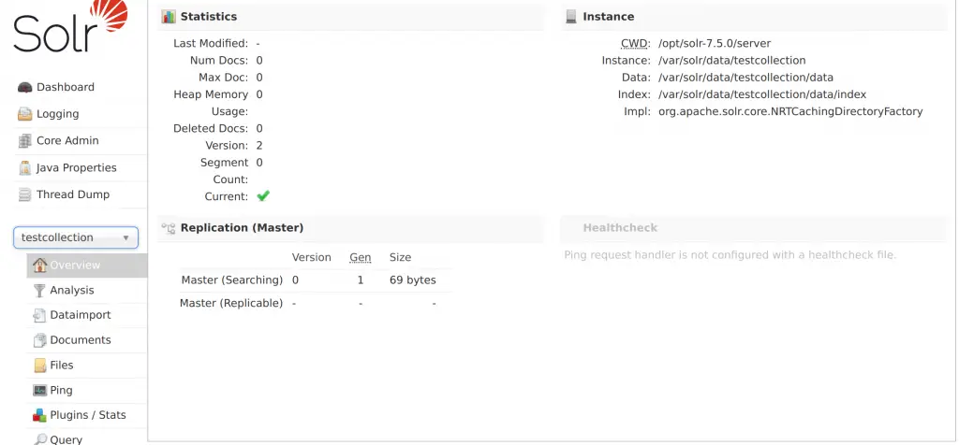Go to Logging in the sidebar
This screenshot has width=959, height=445.
(57, 114)
